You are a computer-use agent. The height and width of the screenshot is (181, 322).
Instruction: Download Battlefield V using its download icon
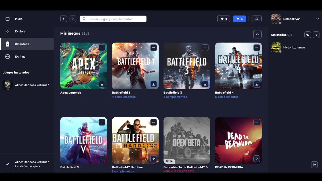[102, 159]
